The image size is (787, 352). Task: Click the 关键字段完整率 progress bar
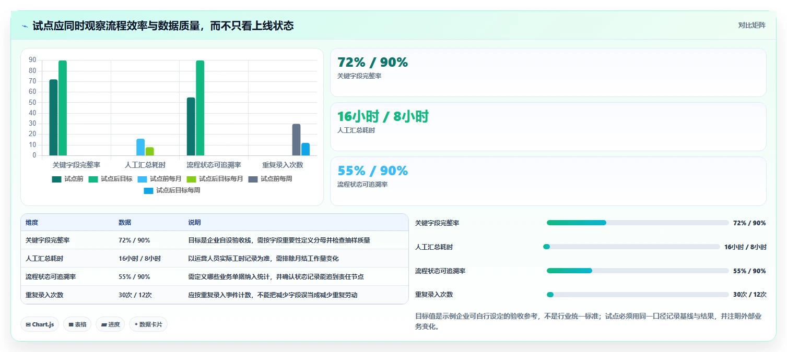(x=638, y=223)
